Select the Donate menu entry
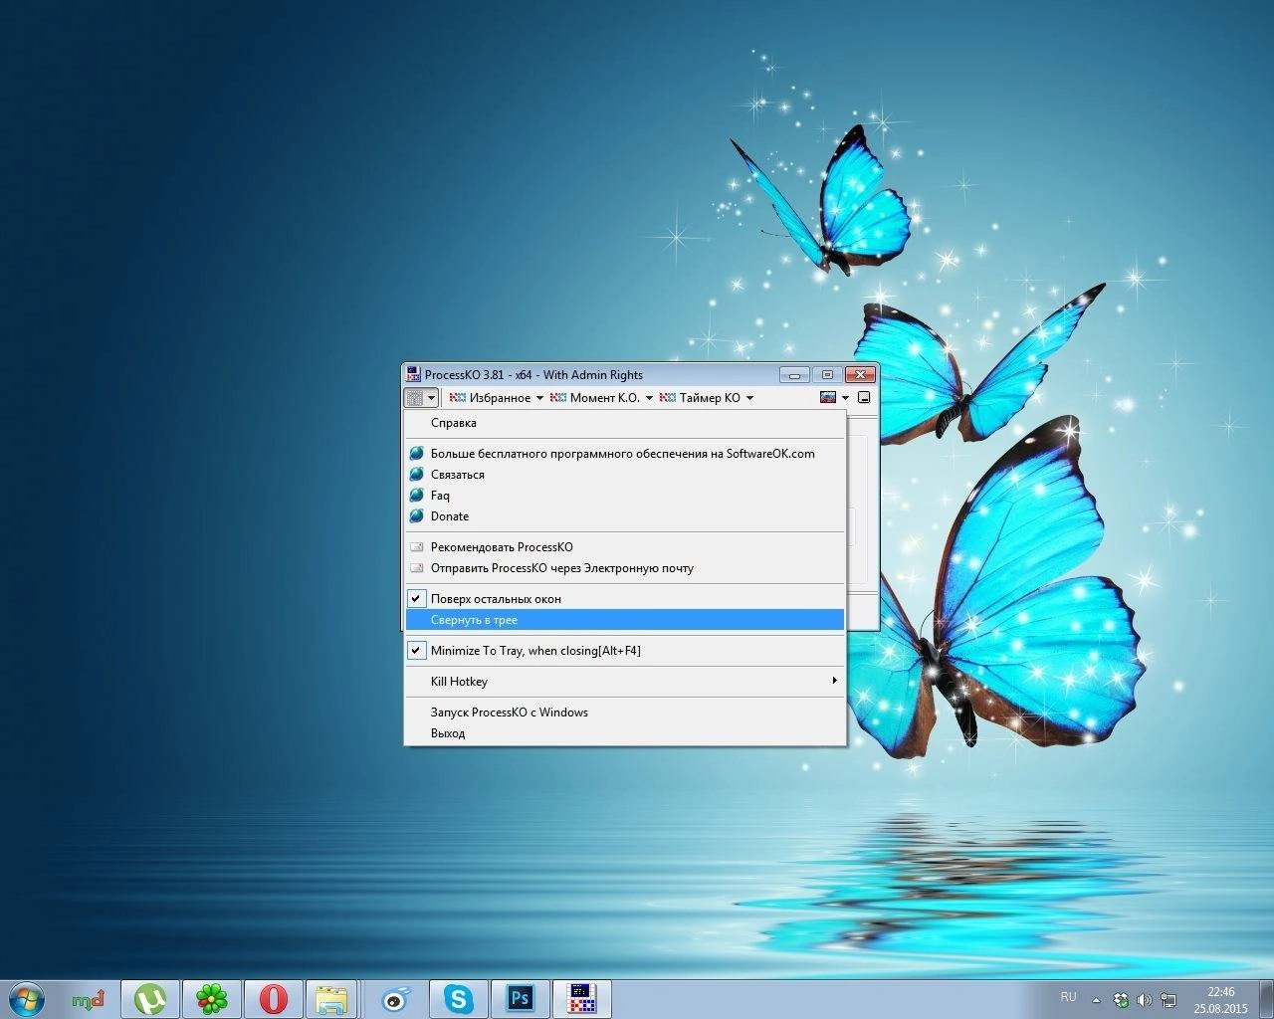The width and height of the screenshot is (1274, 1019). 624,516
